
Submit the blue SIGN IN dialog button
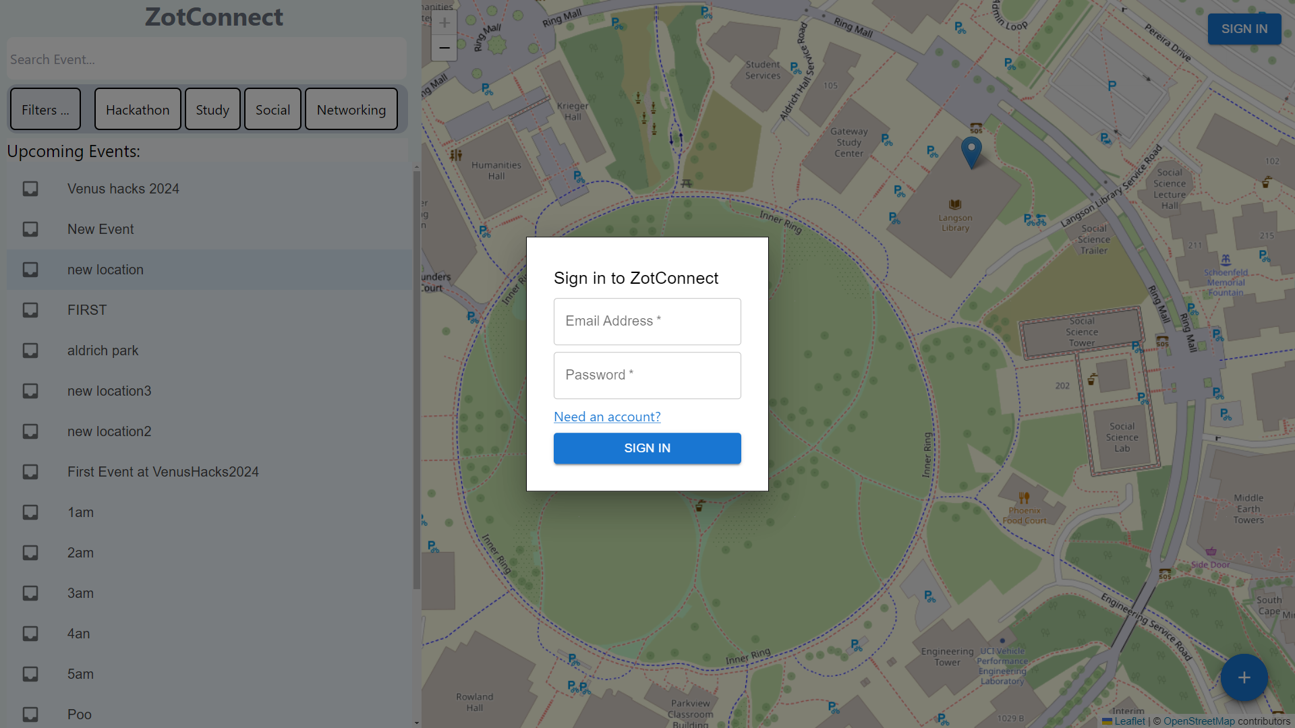pyautogui.click(x=647, y=448)
